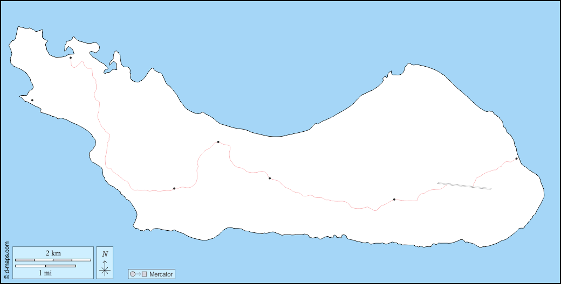
Task: Select the town dot on the western peninsula tip
Action: tap(32, 100)
